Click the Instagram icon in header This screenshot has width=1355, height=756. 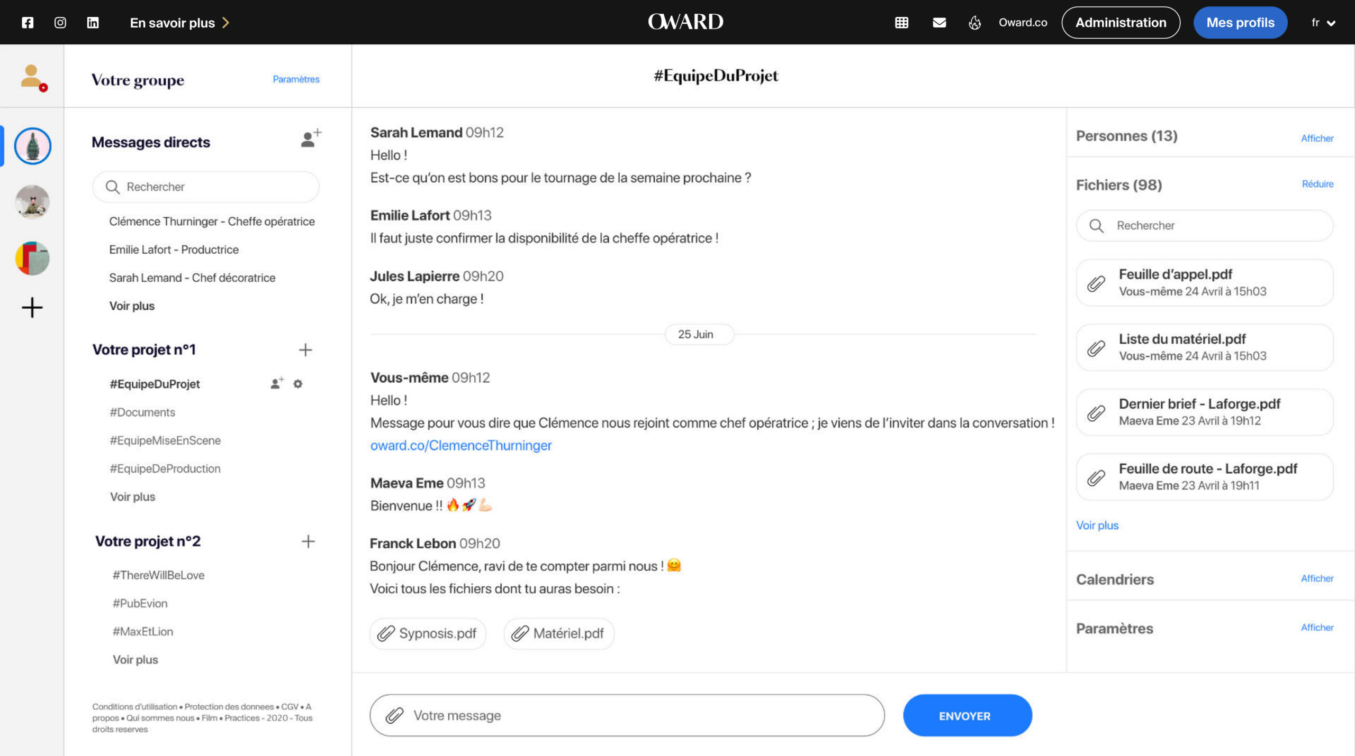60,23
